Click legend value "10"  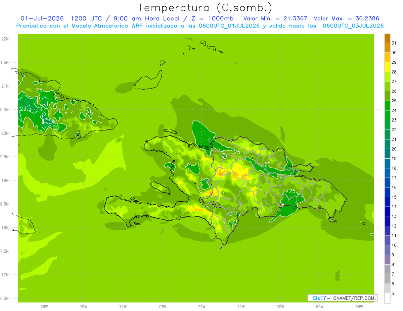tap(394, 245)
